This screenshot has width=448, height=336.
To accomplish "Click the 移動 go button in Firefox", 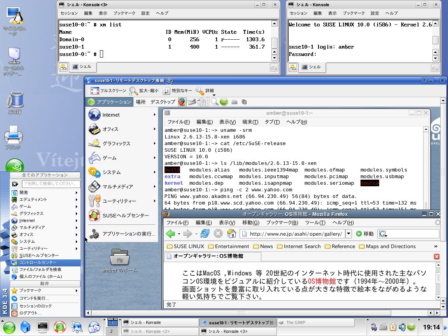I will 365,234.
